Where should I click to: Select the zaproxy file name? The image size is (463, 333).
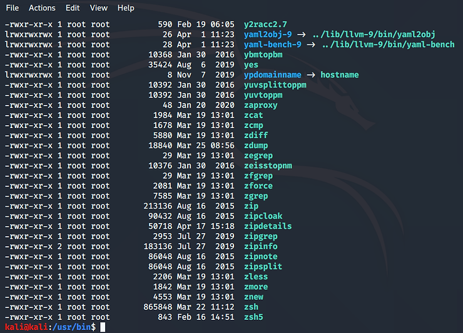261,106
